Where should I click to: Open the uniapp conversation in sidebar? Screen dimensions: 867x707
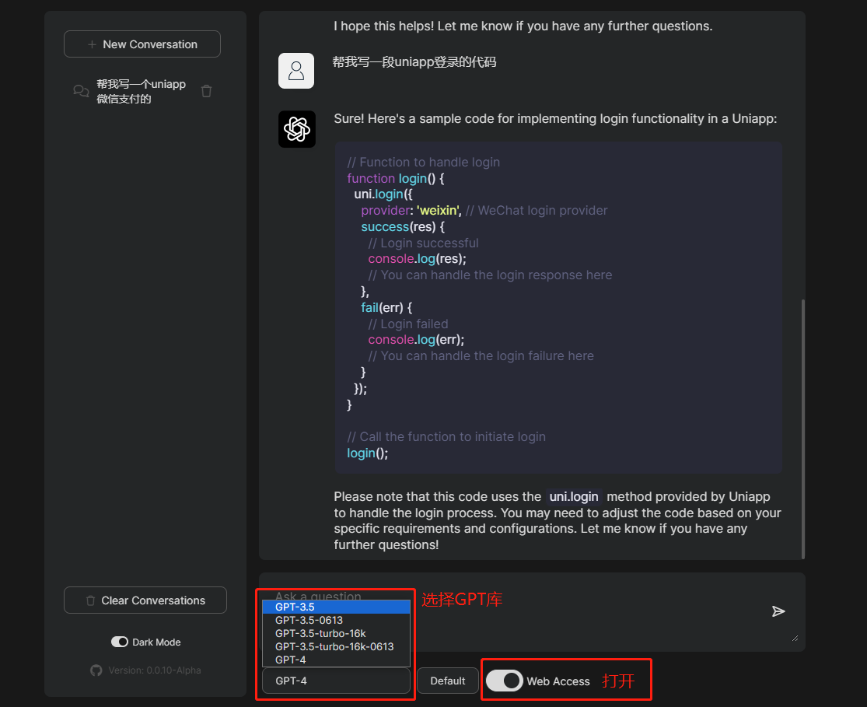click(142, 91)
